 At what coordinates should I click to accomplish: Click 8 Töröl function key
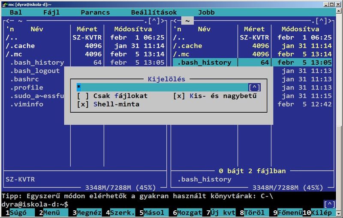254,212
